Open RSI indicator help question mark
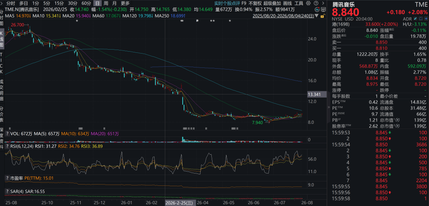Image resolution: width=429 pixels, height=206 pixels. pyautogui.click(x=8, y=146)
